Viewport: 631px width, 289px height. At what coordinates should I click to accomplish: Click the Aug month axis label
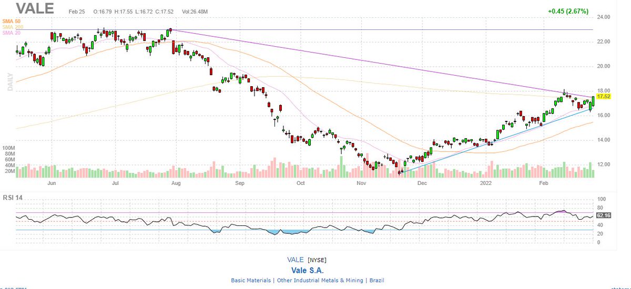click(176, 184)
